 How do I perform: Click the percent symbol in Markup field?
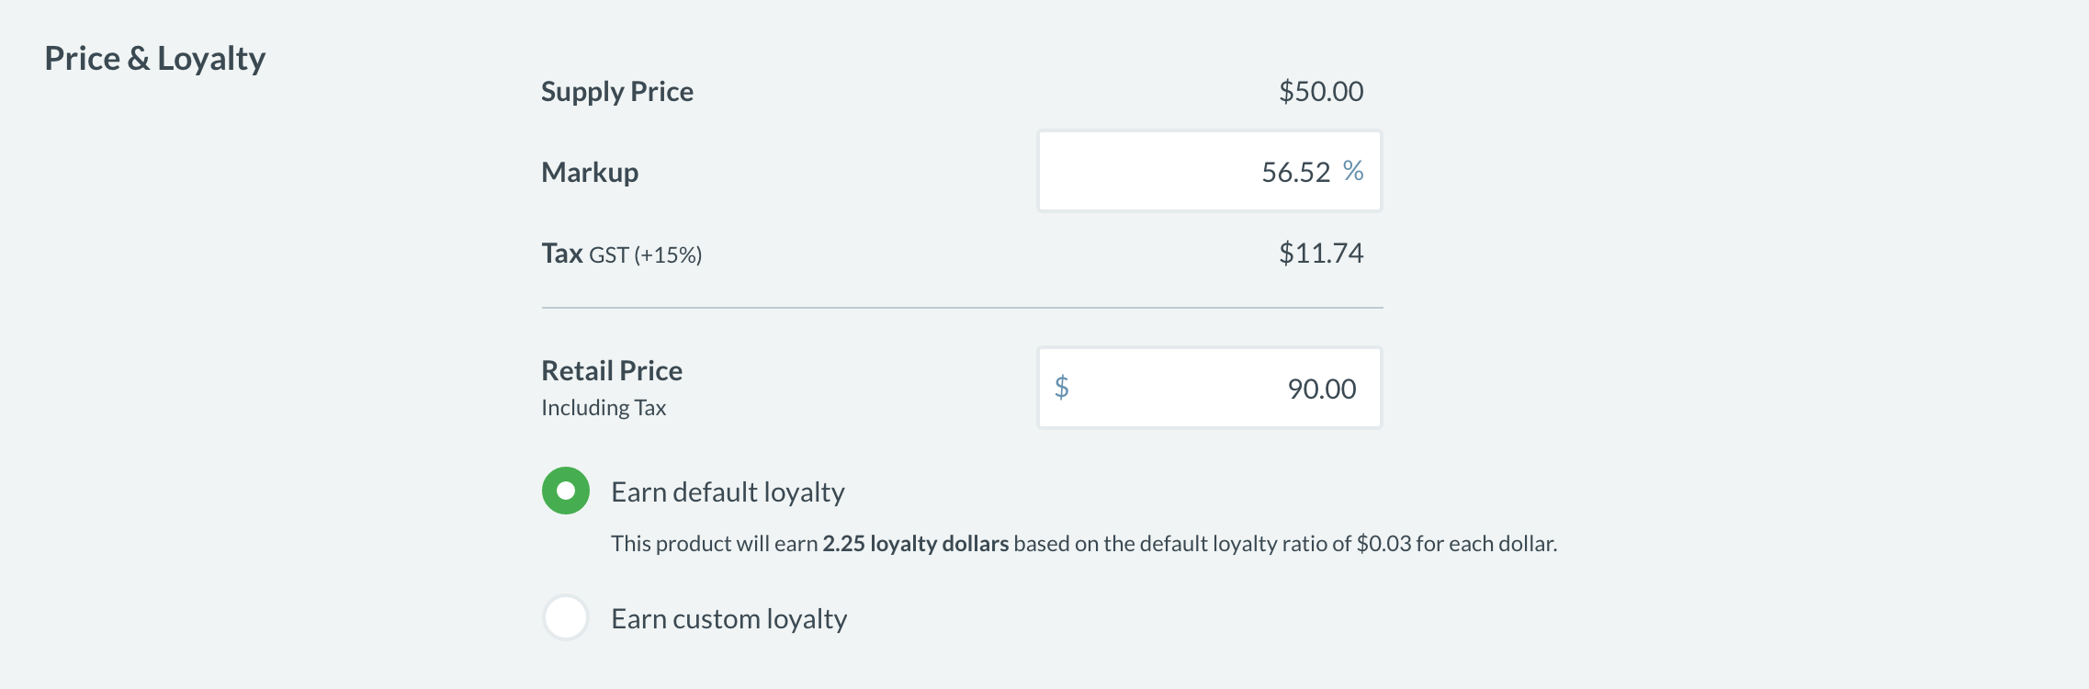coord(1352,171)
